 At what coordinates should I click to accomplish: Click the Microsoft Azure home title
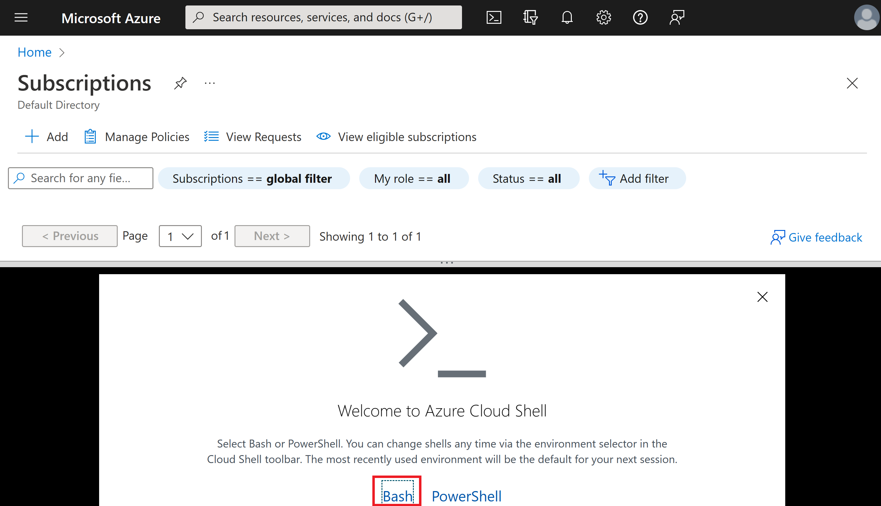pos(111,18)
